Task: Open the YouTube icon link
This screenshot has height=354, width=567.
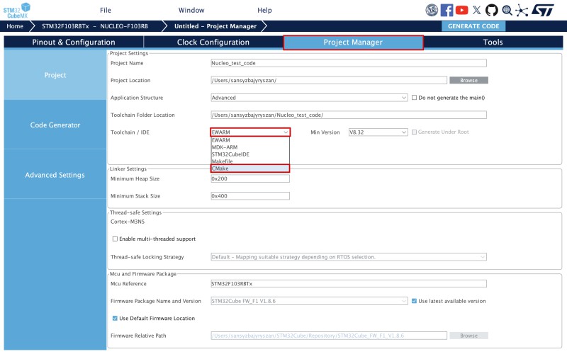Action: [x=462, y=10]
